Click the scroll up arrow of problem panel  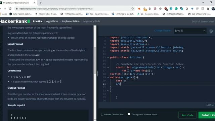(95, 27)
